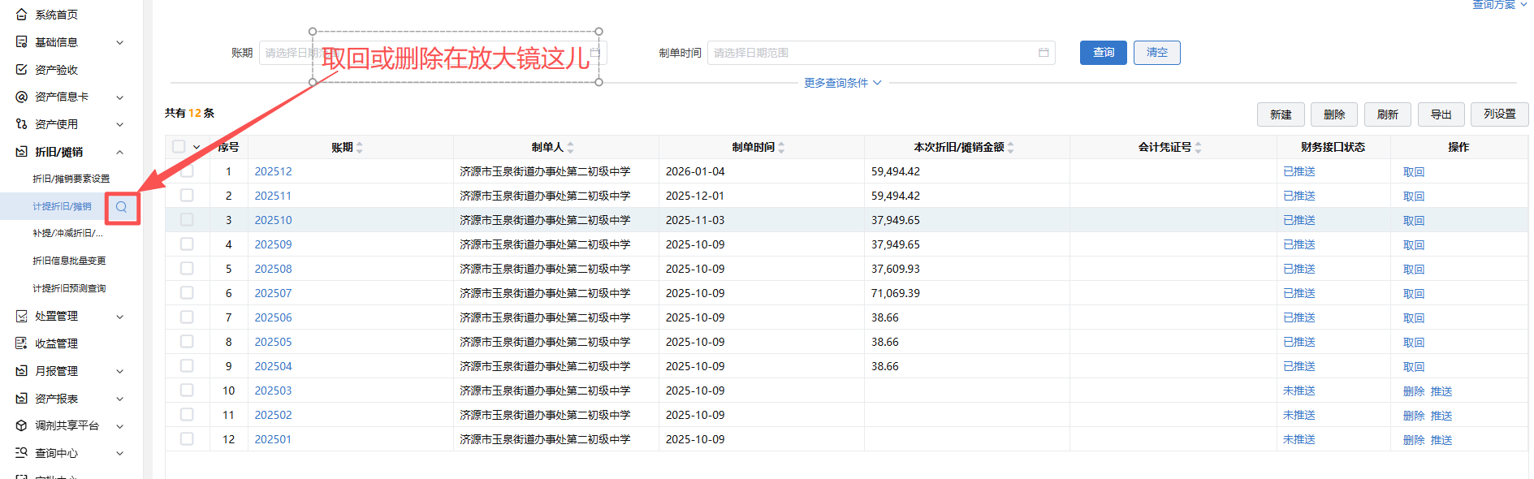Click the blue 查询 button
Screen dimensions: 1534x479
click(1104, 53)
